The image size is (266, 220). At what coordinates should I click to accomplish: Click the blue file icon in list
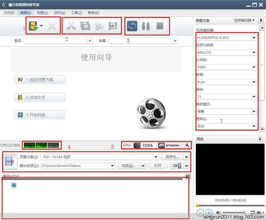[x=14, y=185]
